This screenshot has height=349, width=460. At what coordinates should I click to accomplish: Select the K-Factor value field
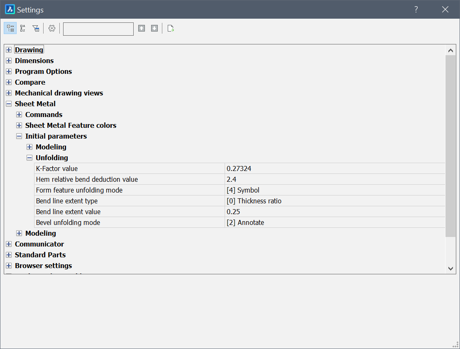pyautogui.click(x=334, y=168)
